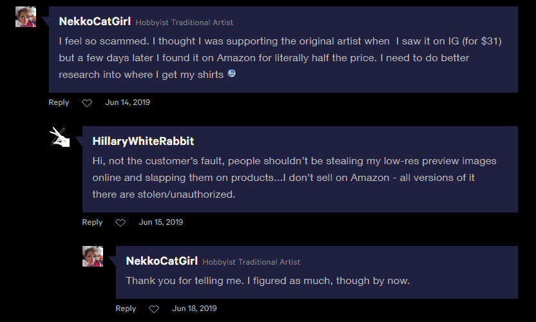The height and width of the screenshot is (322, 536).
Task: Click the Jun 18, 2019 timestamp
Action: coord(195,308)
